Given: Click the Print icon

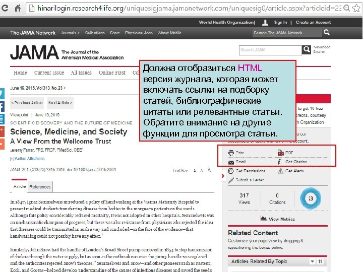Looking at the screenshot, I should (x=231, y=153).
